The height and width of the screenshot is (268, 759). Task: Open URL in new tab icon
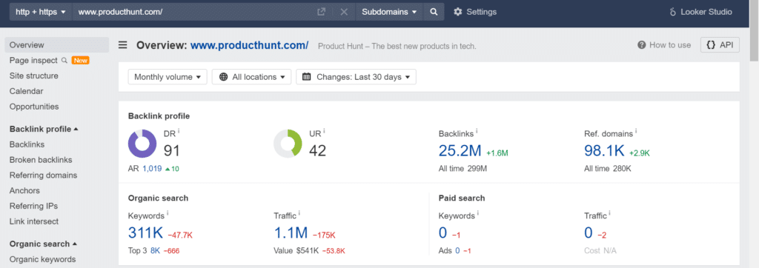pyautogui.click(x=321, y=12)
